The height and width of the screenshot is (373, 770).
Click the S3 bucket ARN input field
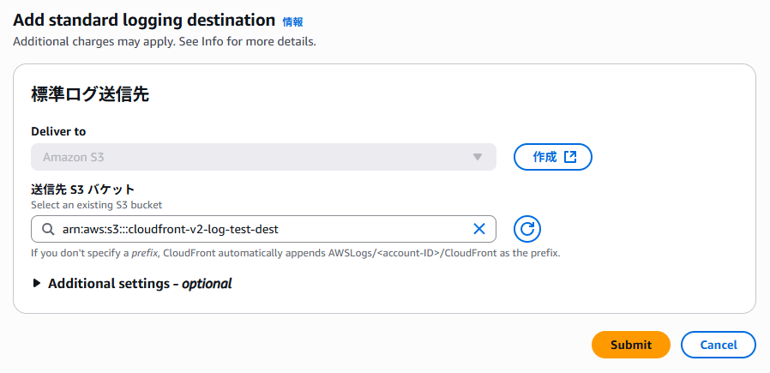(264, 229)
